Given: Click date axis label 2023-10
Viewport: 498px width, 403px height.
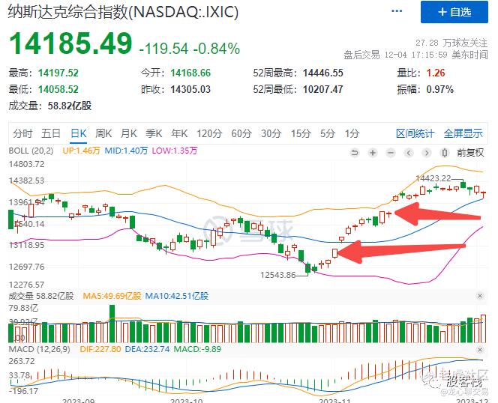Looking at the screenshot, I should coord(187,400).
